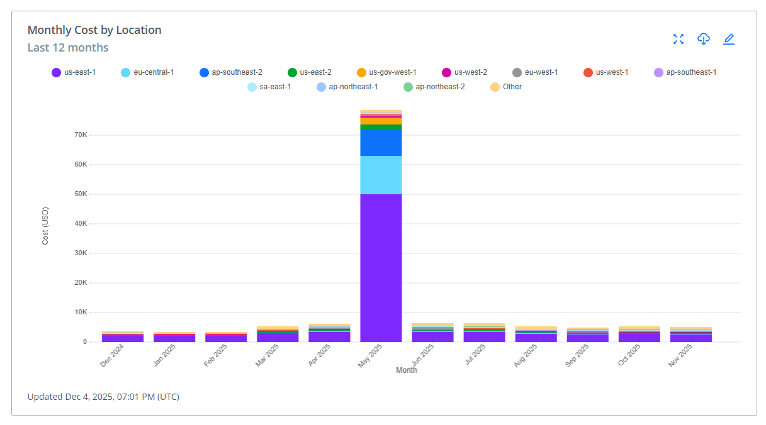The image size is (766, 425).
Task: Toggle ap-southeast-1 legend entry
Action: pyautogui.click(x=685, y=72)
